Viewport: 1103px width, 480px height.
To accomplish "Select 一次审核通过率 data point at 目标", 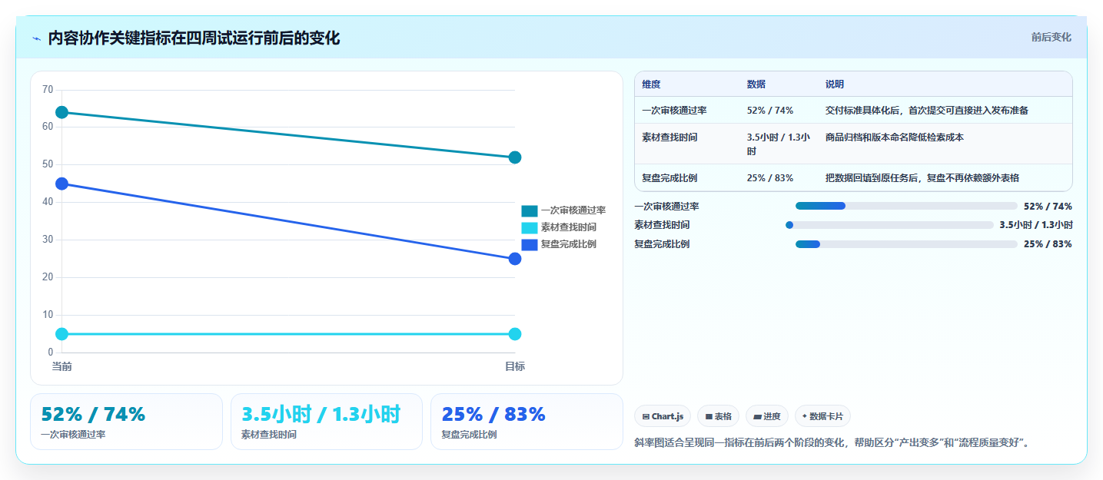I will tap(515, 157).
